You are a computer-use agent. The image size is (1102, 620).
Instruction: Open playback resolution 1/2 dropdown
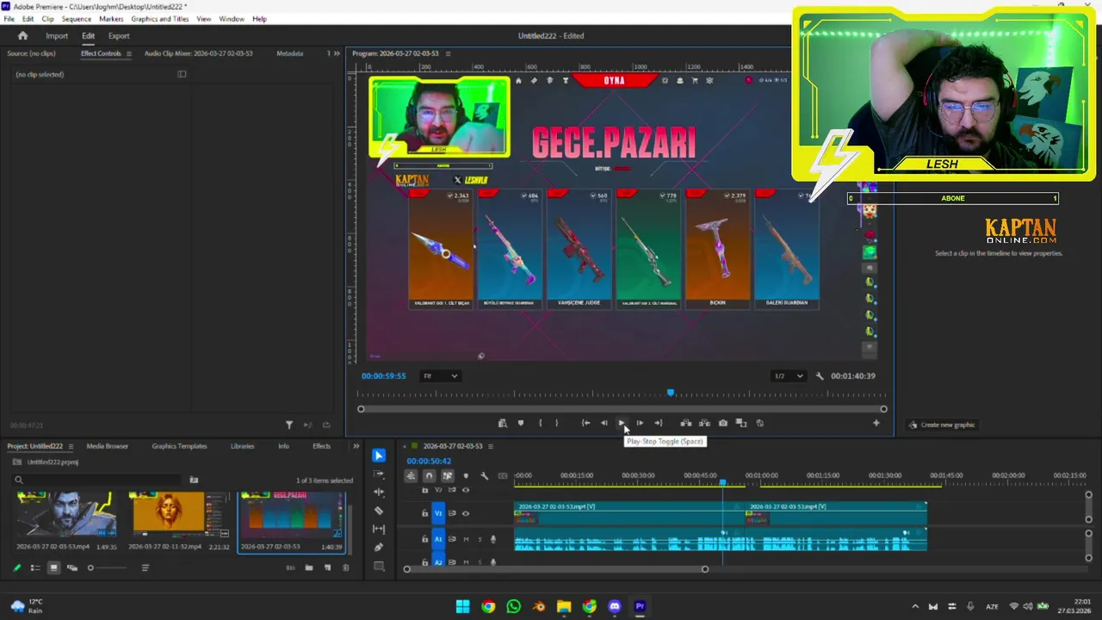(x=788, y=376)
